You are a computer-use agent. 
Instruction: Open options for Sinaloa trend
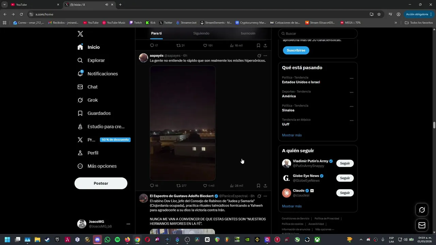(x=352, y=107)
